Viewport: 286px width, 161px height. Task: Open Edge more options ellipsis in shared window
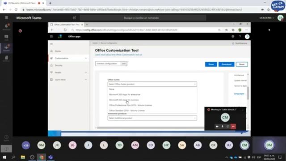(x=247, y=30)
